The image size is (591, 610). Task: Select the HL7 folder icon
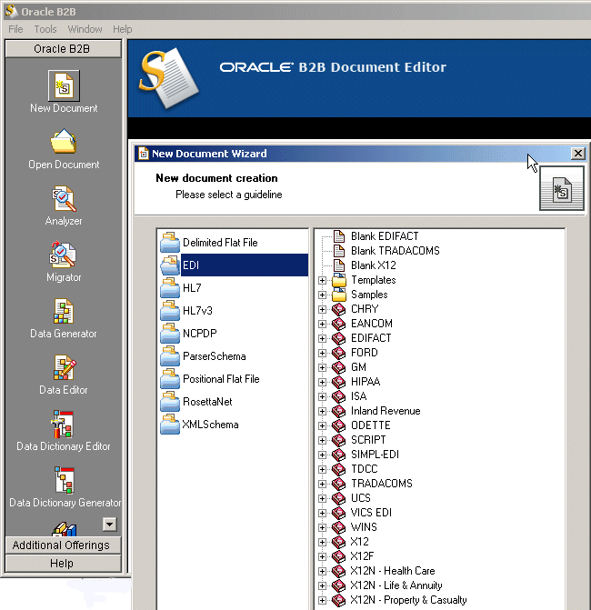click(x=170, y=288)
